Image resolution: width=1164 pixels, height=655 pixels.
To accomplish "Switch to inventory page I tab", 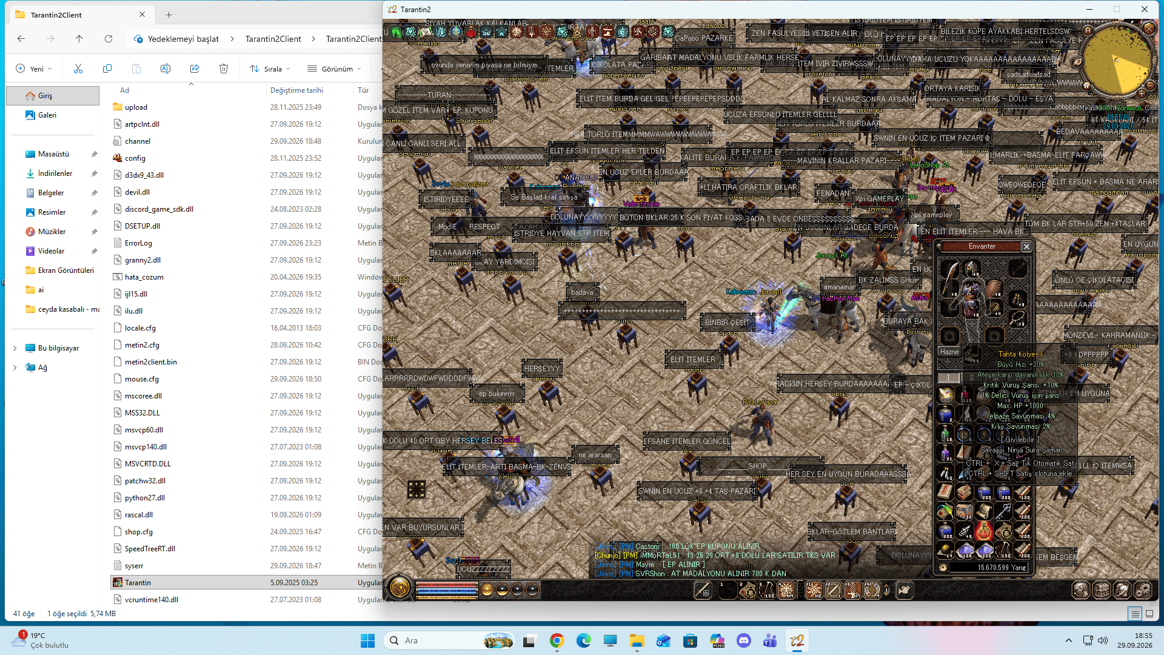I will click(949, 377).
